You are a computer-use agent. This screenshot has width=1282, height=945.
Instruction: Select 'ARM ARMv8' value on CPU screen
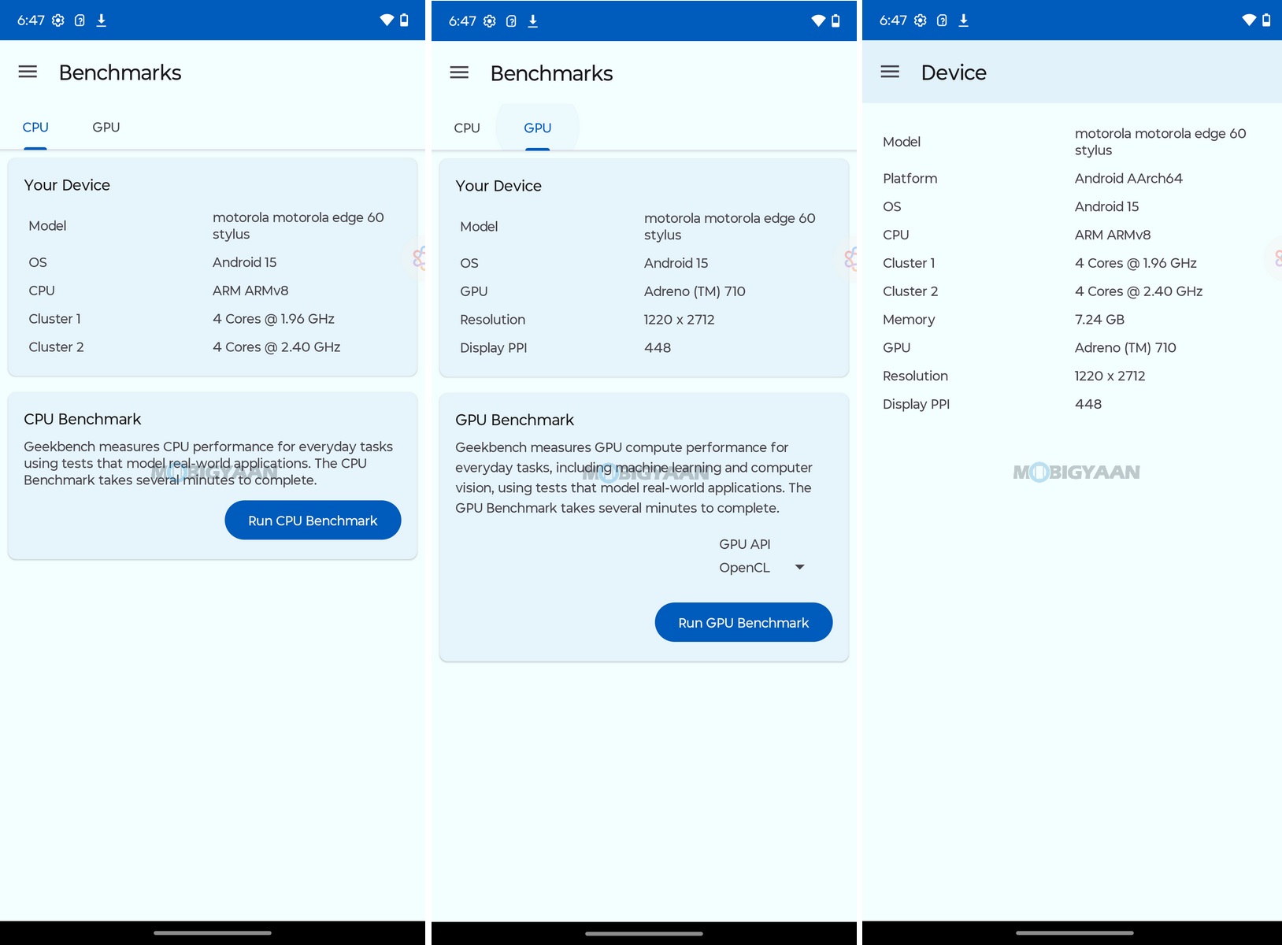[250, 291]
